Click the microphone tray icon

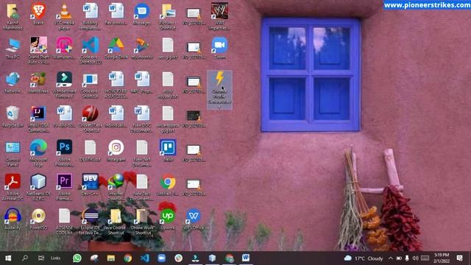[407, 258]
